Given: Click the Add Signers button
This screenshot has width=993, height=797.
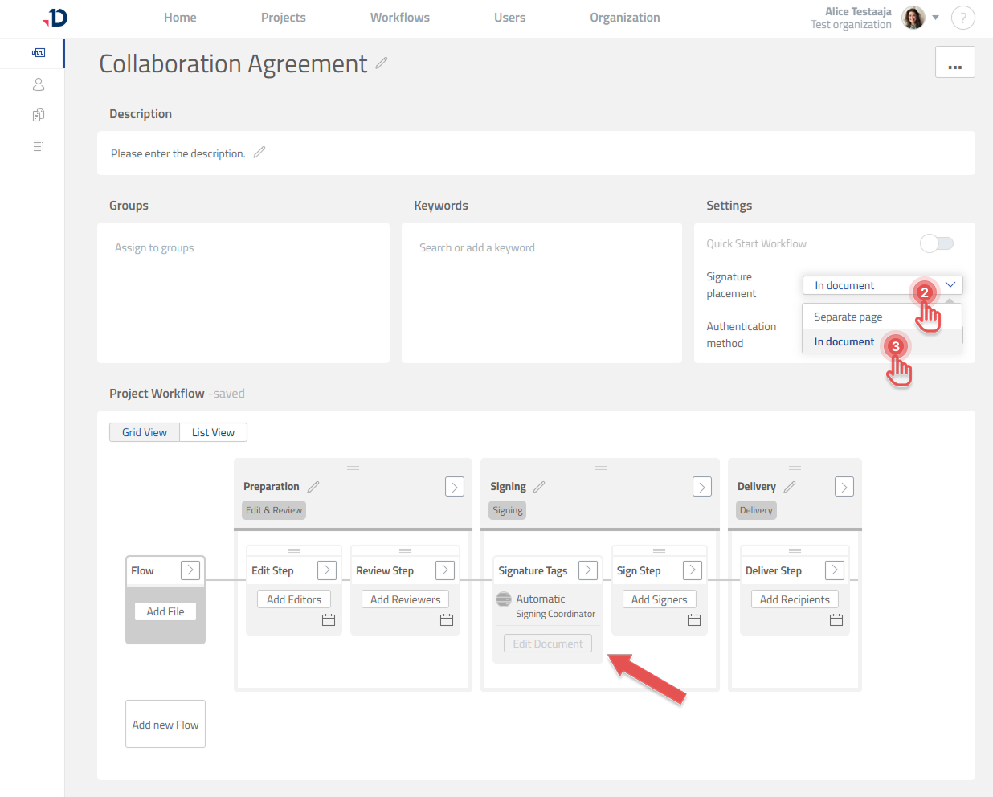Looking at the screenshot, I should coord(659,599).
